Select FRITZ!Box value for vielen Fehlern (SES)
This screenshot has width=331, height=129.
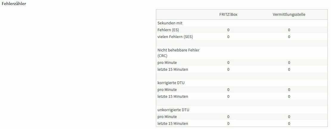228,37
